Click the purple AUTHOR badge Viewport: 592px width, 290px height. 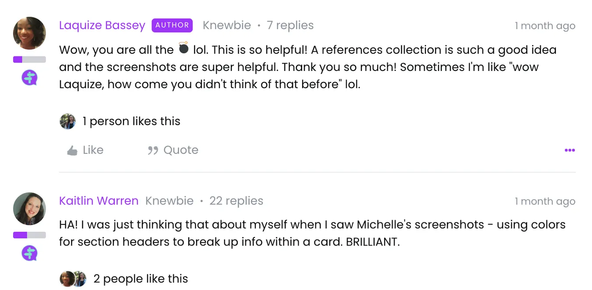click(172, 25)
